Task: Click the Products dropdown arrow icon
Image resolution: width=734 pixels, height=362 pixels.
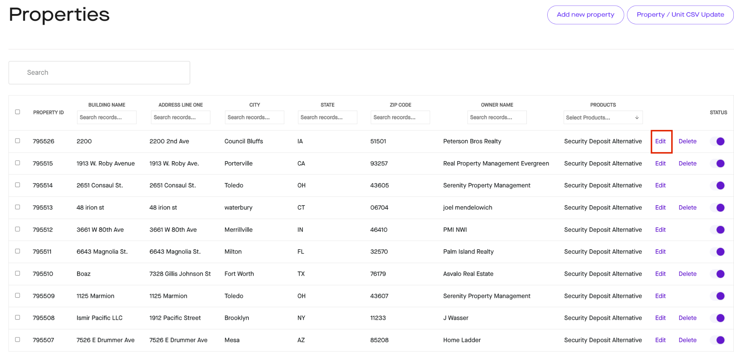Action: [x=637, y=117]
